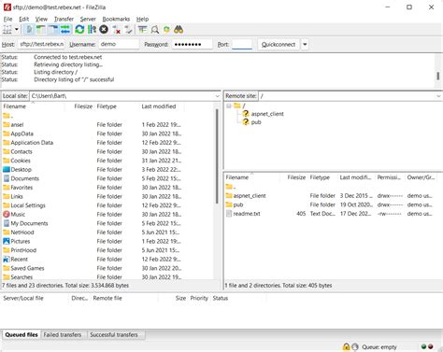Image resolution: width=443 pixels, height=352 pixels.
Task: Toggle the transfer queue display
Action: pyautogui.click(x=65, y=30)
